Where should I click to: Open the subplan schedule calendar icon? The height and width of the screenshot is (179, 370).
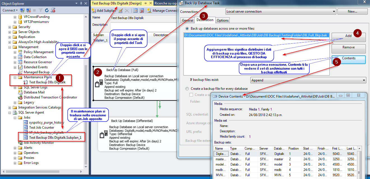click(135, 11)
